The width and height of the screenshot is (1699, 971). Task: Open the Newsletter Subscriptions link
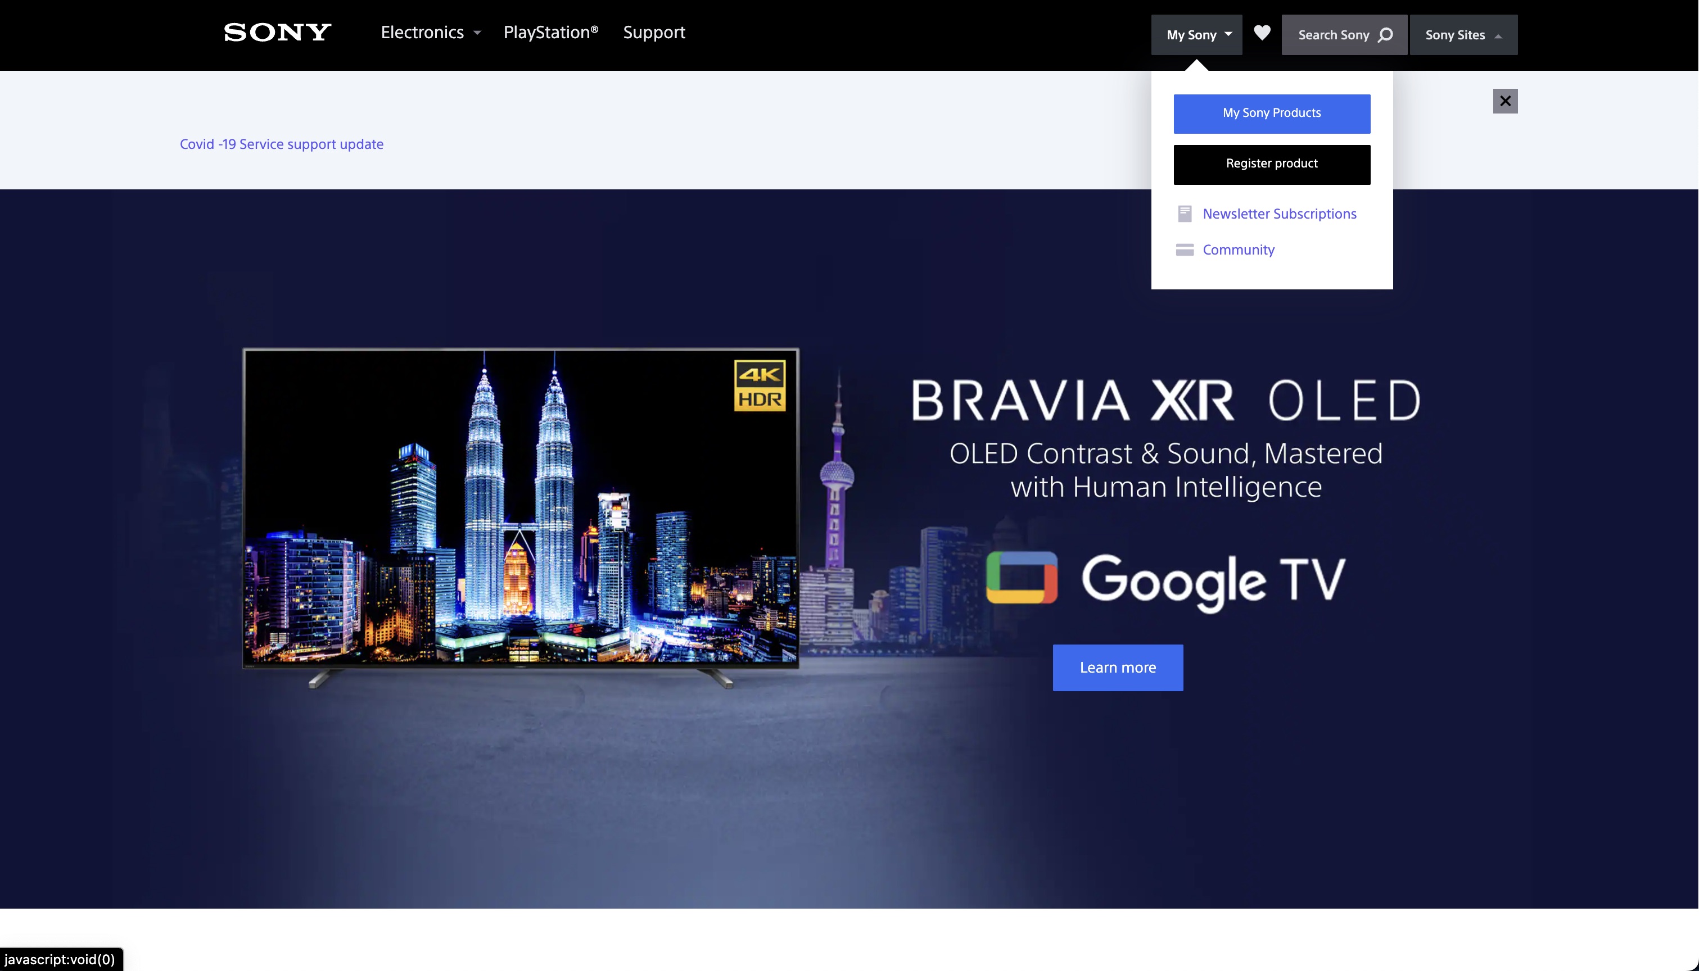[1279, 213]
